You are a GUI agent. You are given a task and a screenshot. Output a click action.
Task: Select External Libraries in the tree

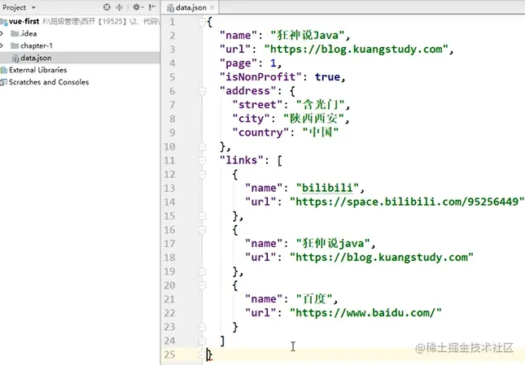click(x=80, y=70)
